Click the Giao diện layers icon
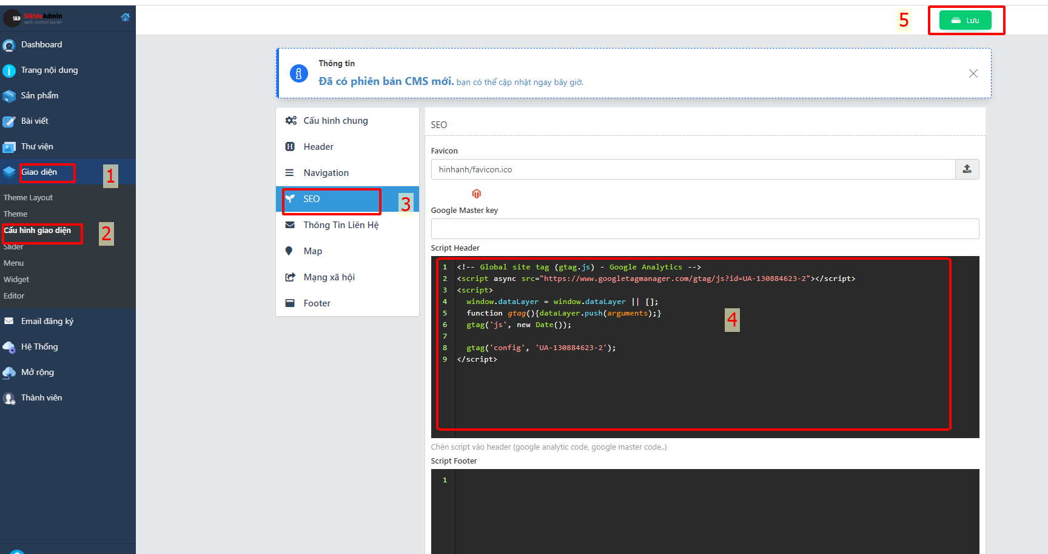 pyautogui.click(x=9, y=172)
